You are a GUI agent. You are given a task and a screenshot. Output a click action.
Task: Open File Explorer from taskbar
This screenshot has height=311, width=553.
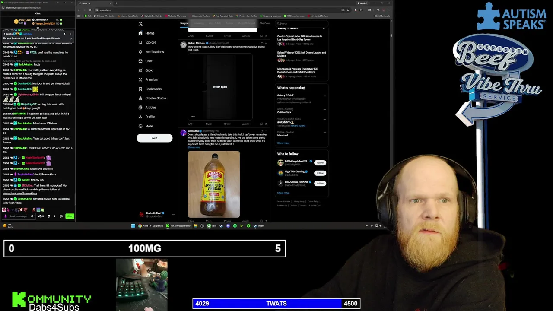(195, 226)
